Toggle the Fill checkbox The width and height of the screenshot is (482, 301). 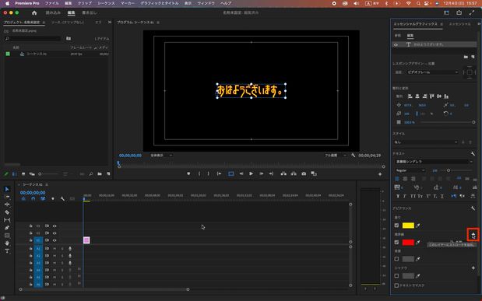click(x=396, y=226)
